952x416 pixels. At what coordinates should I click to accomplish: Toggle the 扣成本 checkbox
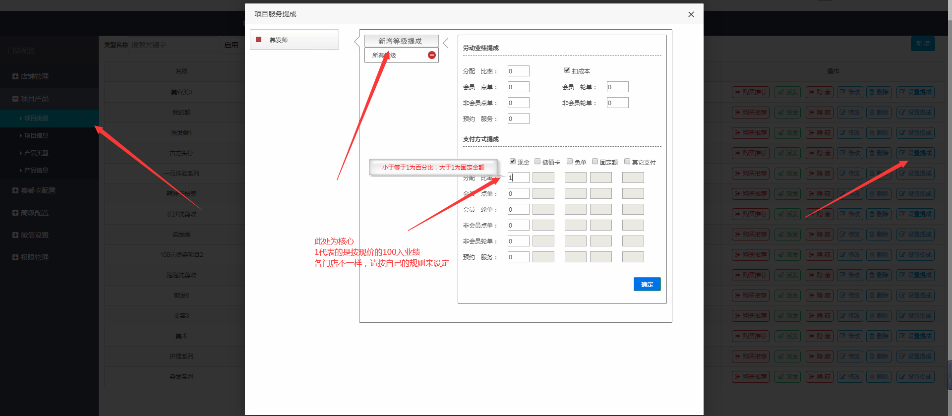567,70
